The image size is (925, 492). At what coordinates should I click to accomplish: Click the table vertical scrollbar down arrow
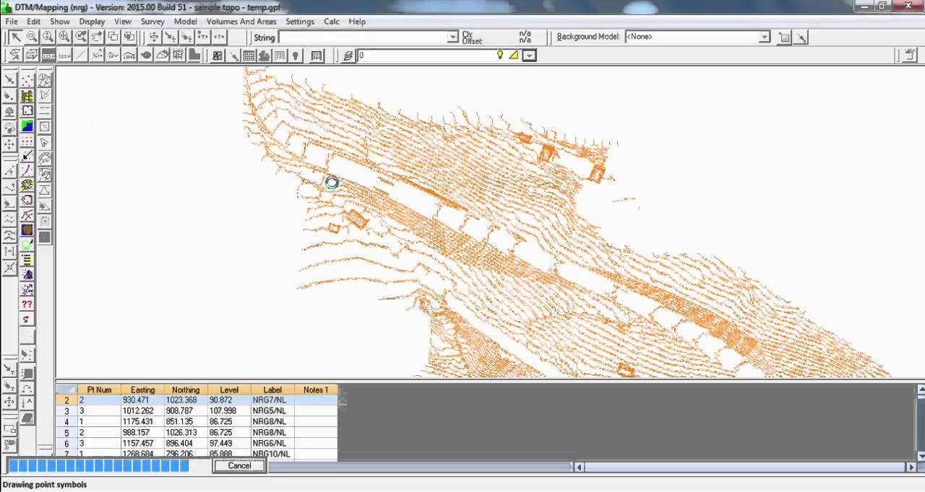[x=920, y=455]
